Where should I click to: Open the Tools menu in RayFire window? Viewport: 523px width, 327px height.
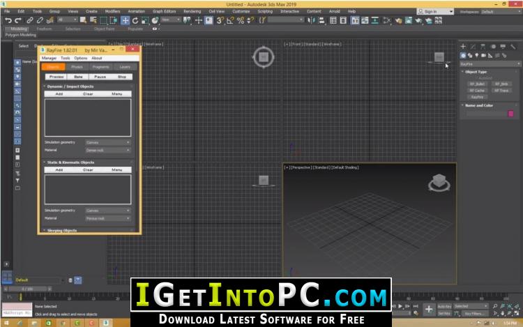(66, 58)
